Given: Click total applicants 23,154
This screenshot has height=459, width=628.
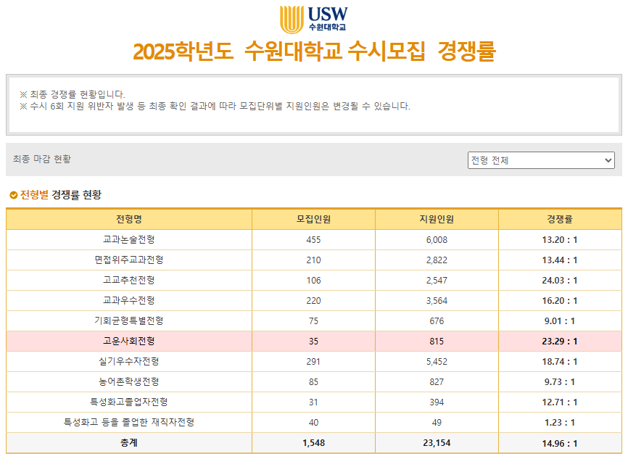Looking at the screenshot, I should [x=437, y=443].
